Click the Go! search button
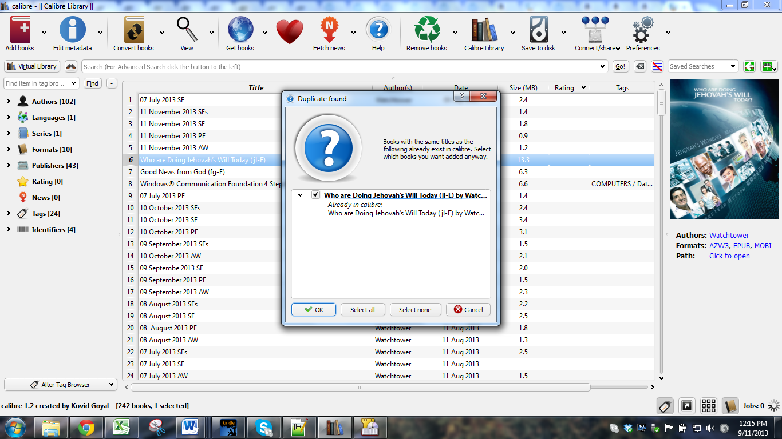 620,66
